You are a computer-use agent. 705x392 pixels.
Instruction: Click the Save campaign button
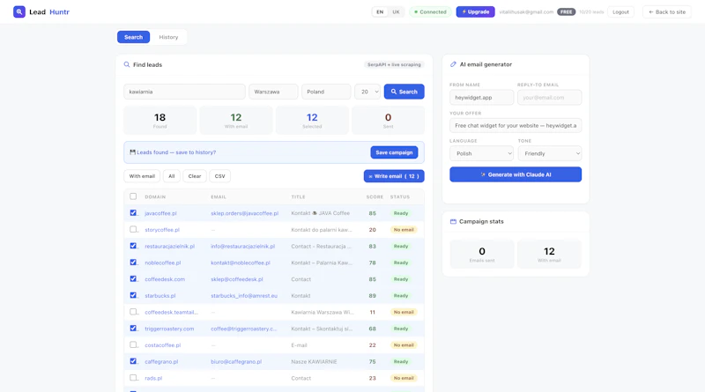[394, 152]
